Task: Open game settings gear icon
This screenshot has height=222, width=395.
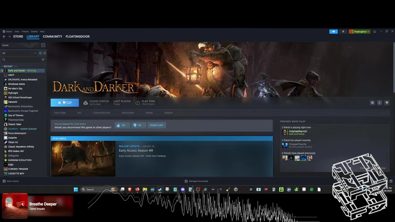Action: click(x=372, y=103)
